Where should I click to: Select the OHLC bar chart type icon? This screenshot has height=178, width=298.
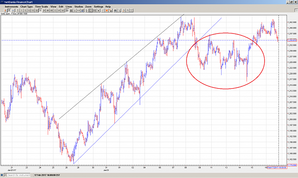tap(10, 10)
